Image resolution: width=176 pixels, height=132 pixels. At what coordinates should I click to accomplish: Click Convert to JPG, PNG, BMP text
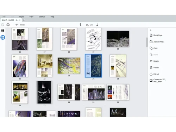pos(159,81)
